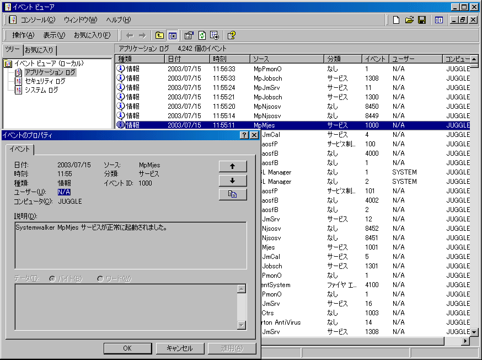The height and width of the screenshot is (360, 482).
Task: Select the ワード(W) radio button
Action: pyautogui.click(x=100, y=279)
